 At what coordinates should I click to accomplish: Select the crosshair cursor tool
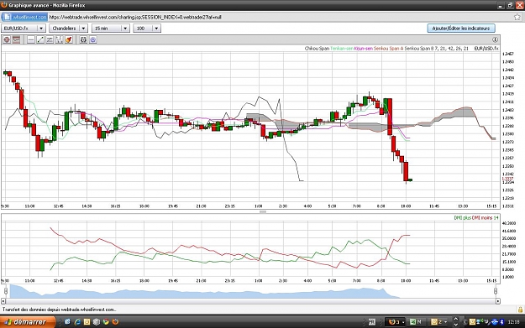pos(7,39)
